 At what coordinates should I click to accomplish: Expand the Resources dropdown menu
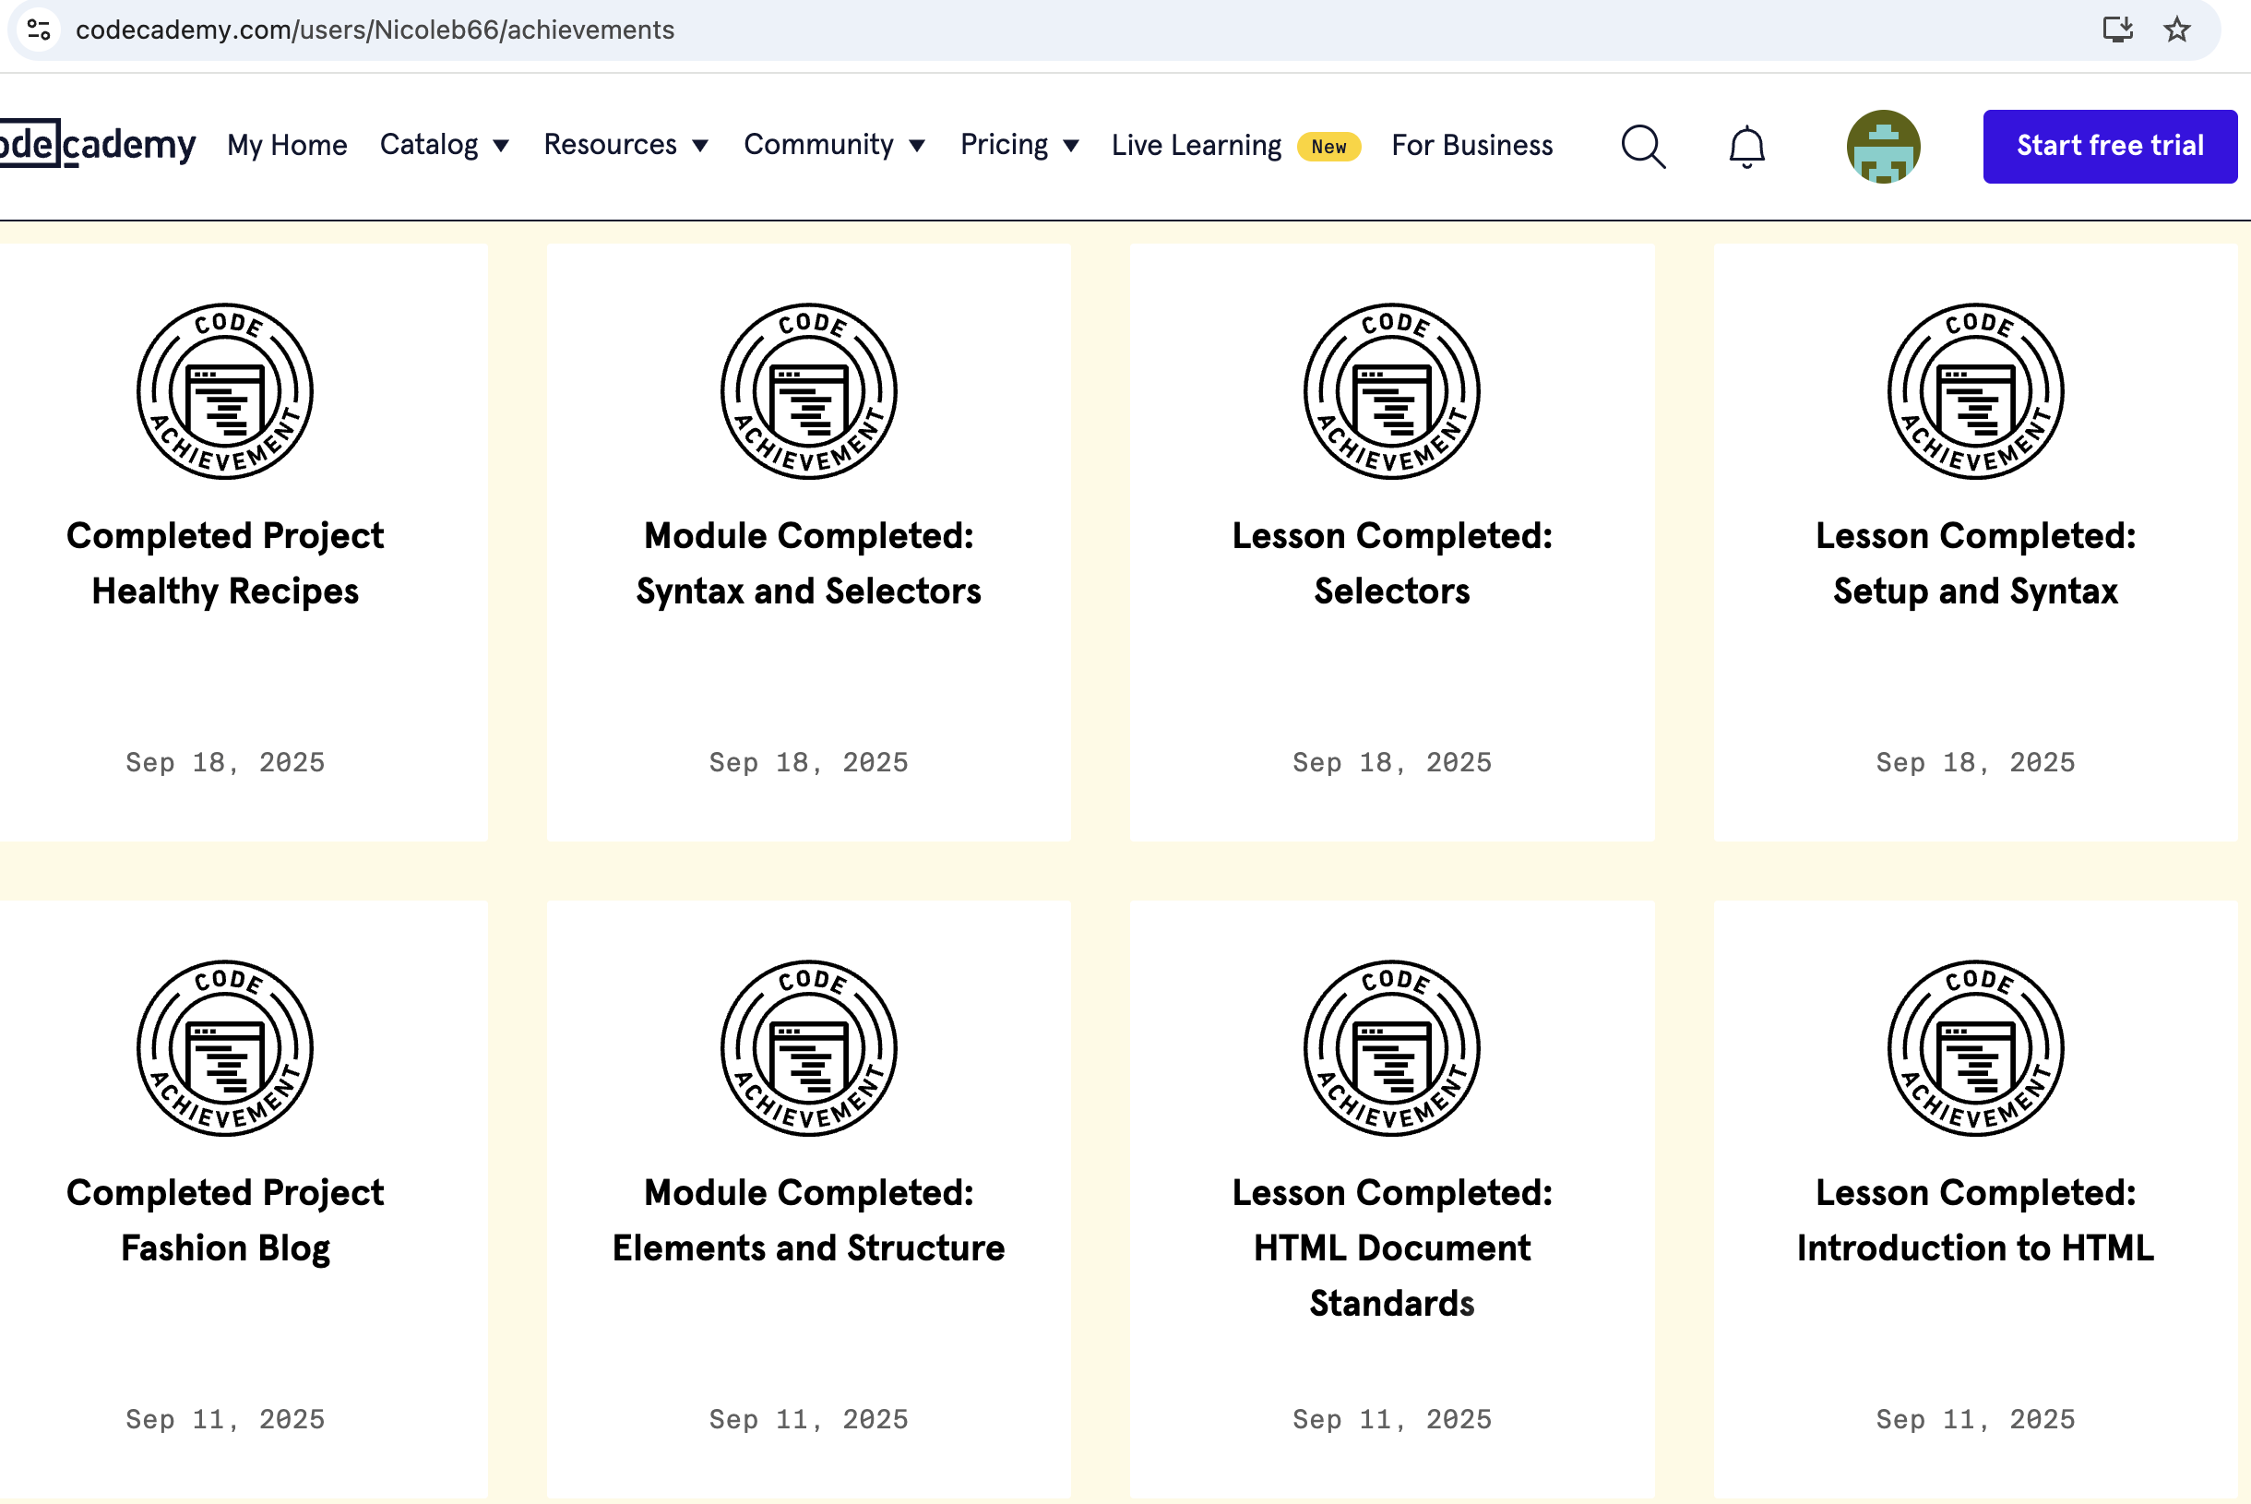point(625,145)
